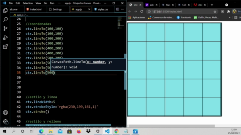Open the Conversor de video bookmark

pyautogui.click(x=161, y=18)
